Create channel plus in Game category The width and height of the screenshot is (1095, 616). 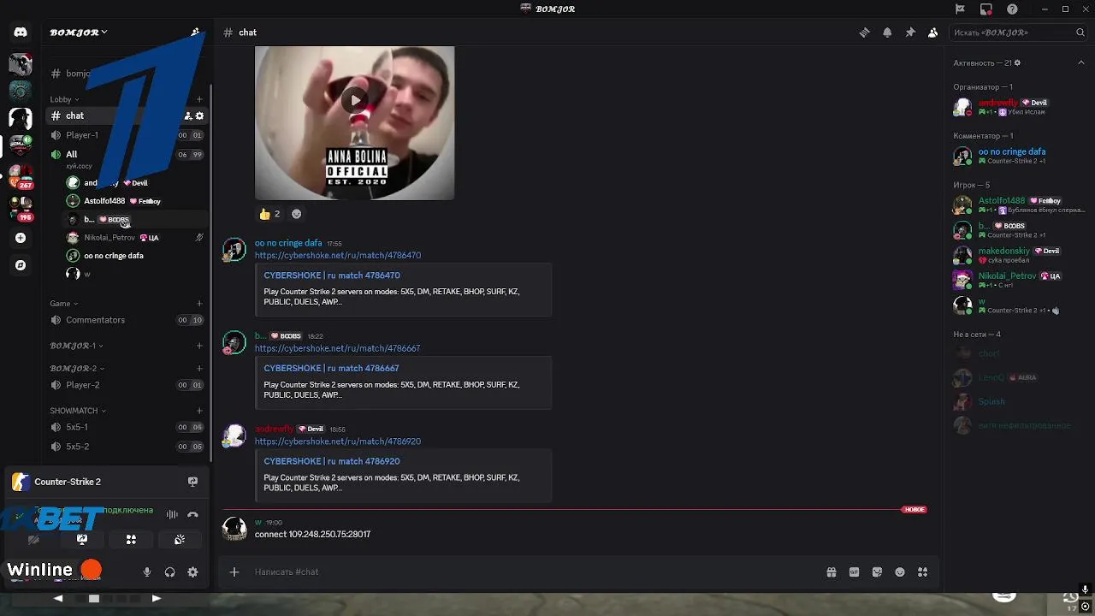[x=199, y=303]
